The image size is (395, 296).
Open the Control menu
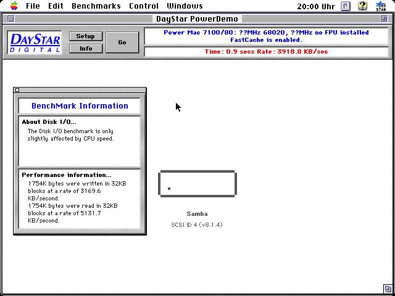click(x=144, y=6)
